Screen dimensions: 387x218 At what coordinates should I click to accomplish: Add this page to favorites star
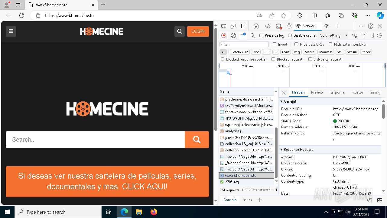point(283,15)
